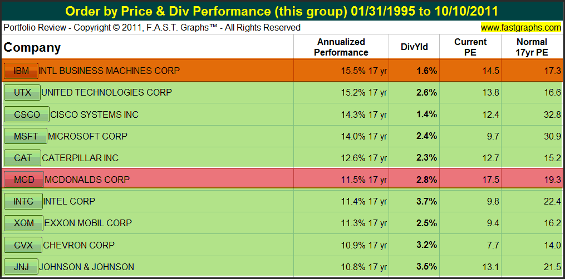
Task: Click INTC's normal PE of 22.4
Action: click(553, 202)
